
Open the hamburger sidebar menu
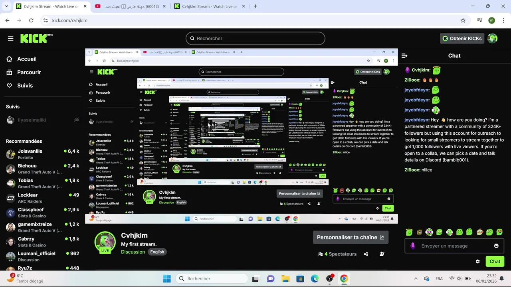click(x=10, y=38)
